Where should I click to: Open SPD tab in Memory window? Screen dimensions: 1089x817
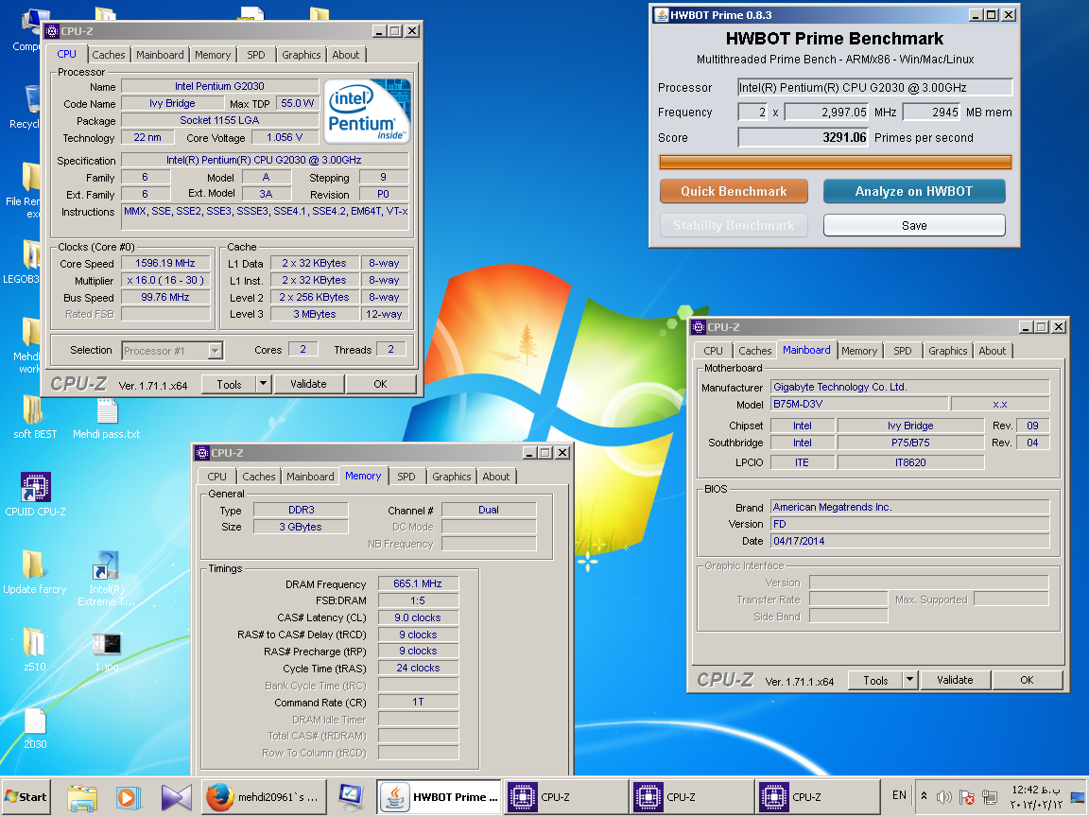tap(406, 477)
